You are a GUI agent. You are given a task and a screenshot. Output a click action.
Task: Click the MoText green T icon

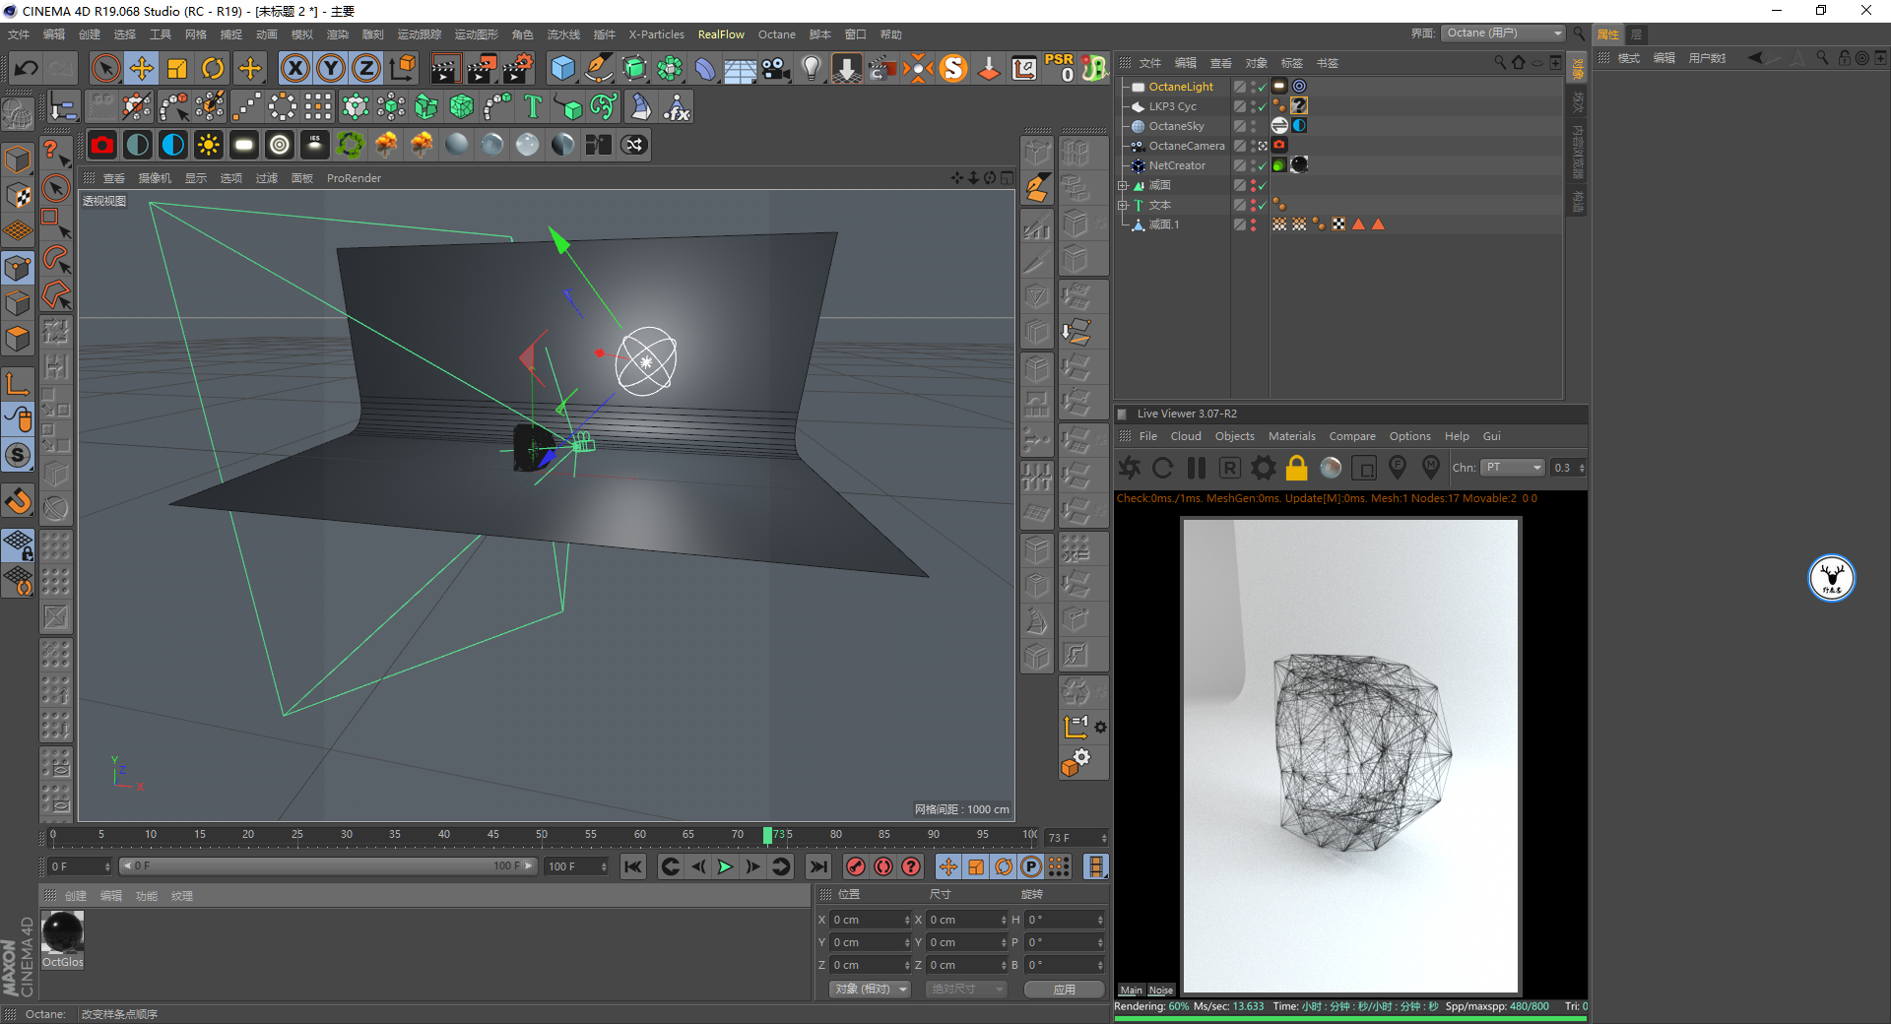[x=533, y=106]
